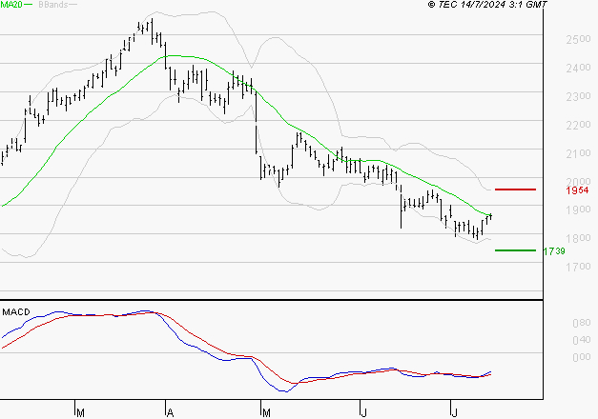Image resolution: width=598 pixels, height=419 pixels.
Task: Click the MACD 040 axis label
Action: [582, 340]
